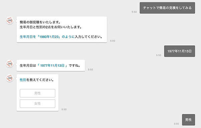Click the sent 1977年11月13日 message bubble
The width and height of the screenshot is (201, 128).
click(x=180, y=51)
